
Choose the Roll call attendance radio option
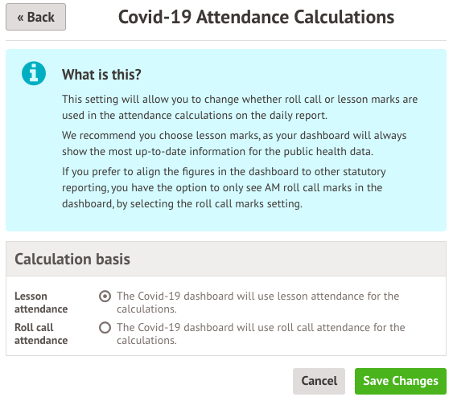pos(105,328)
